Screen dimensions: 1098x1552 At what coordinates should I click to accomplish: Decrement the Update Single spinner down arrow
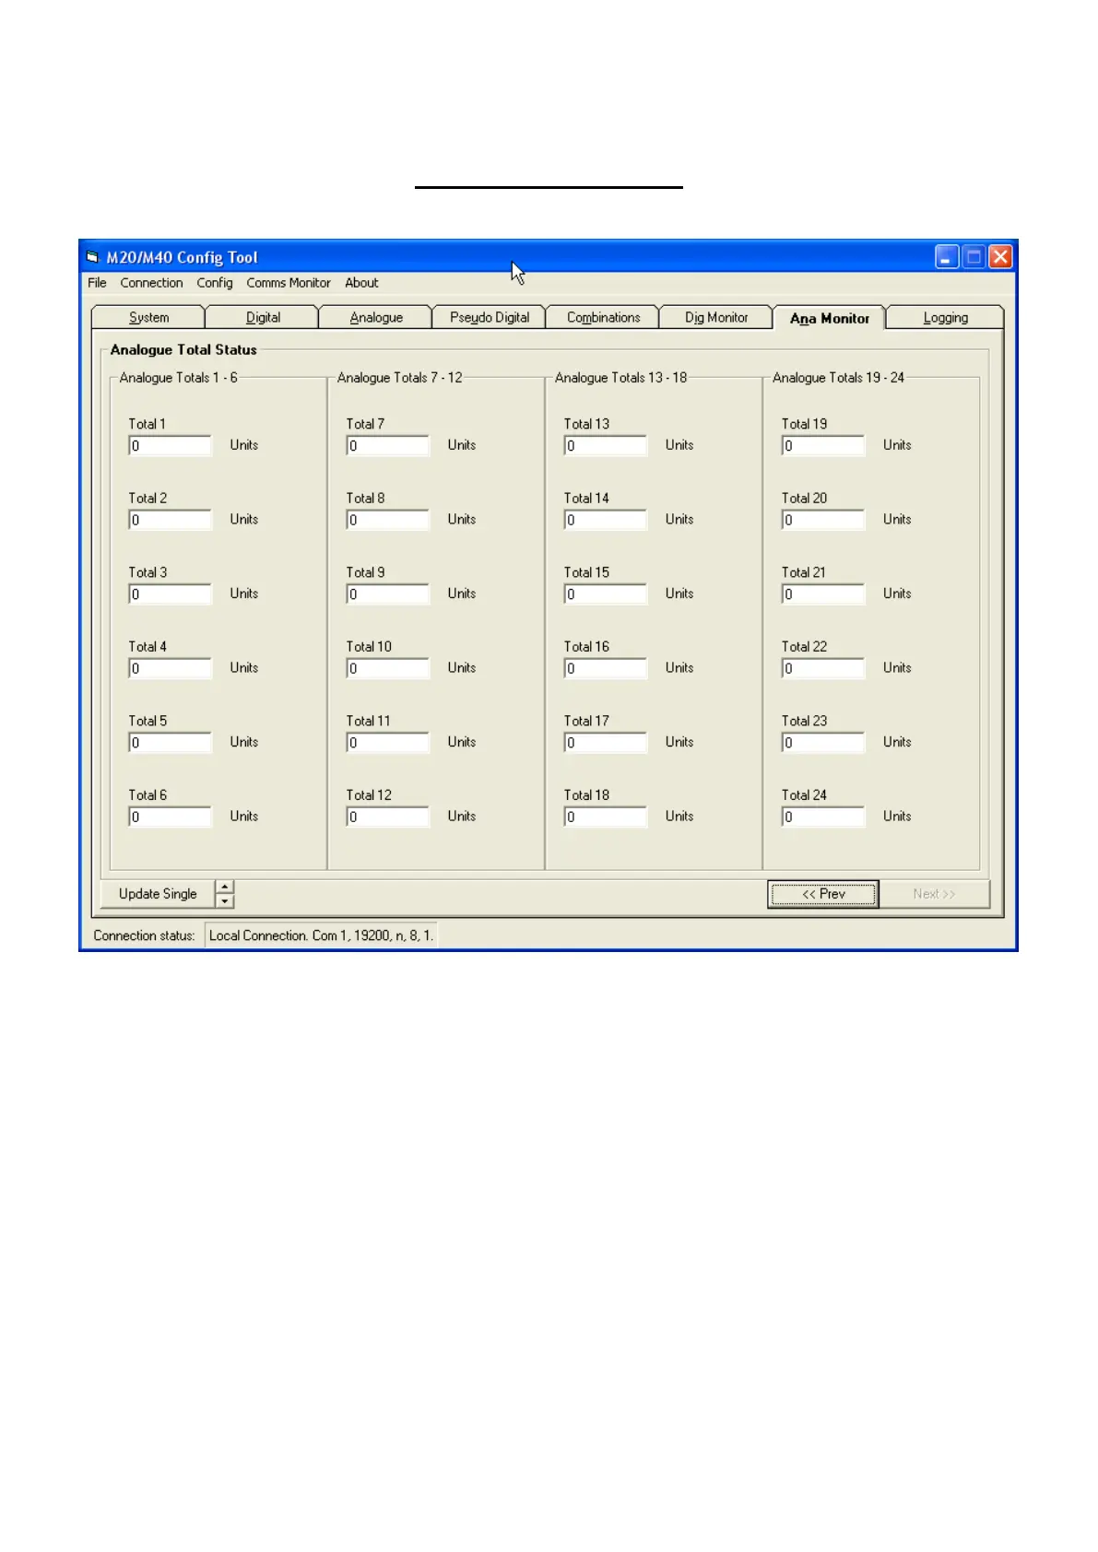pos(225,901)
